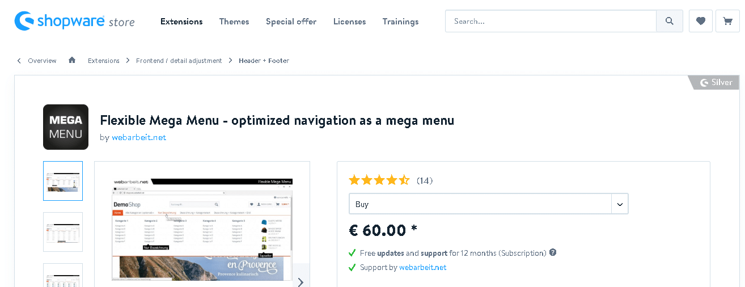Click the next image arrow in gallery
This screenshot has height=287, width=745.
(x=300, y=281)
